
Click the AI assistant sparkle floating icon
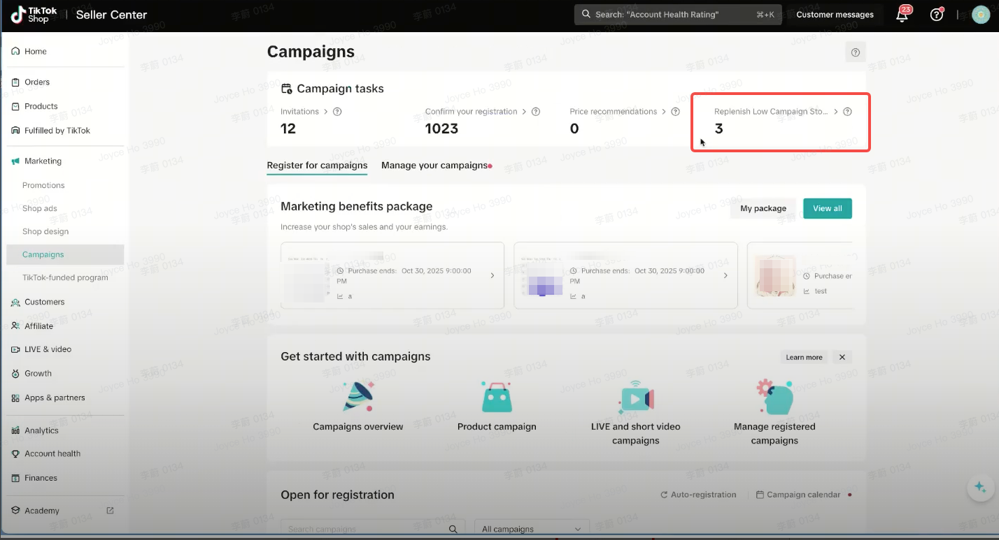pyautogui.click(x=980, y=488)
